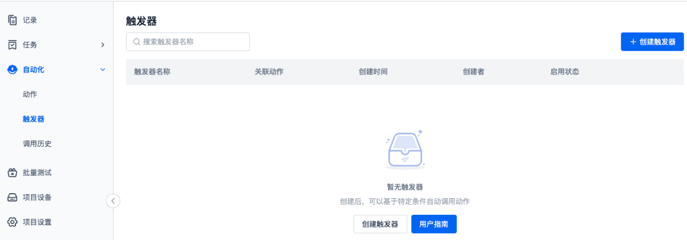Click the 触发器 page title
Viewport: 687px width, 240px height.
point(141,21)
